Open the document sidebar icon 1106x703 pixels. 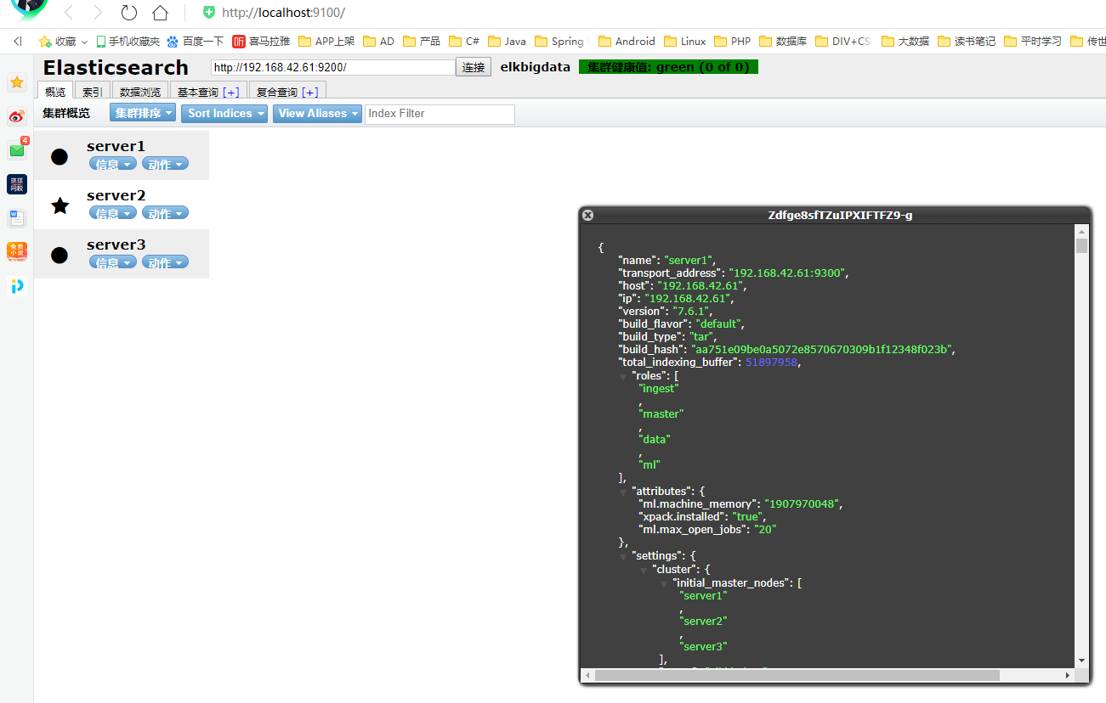coord(17,218)
